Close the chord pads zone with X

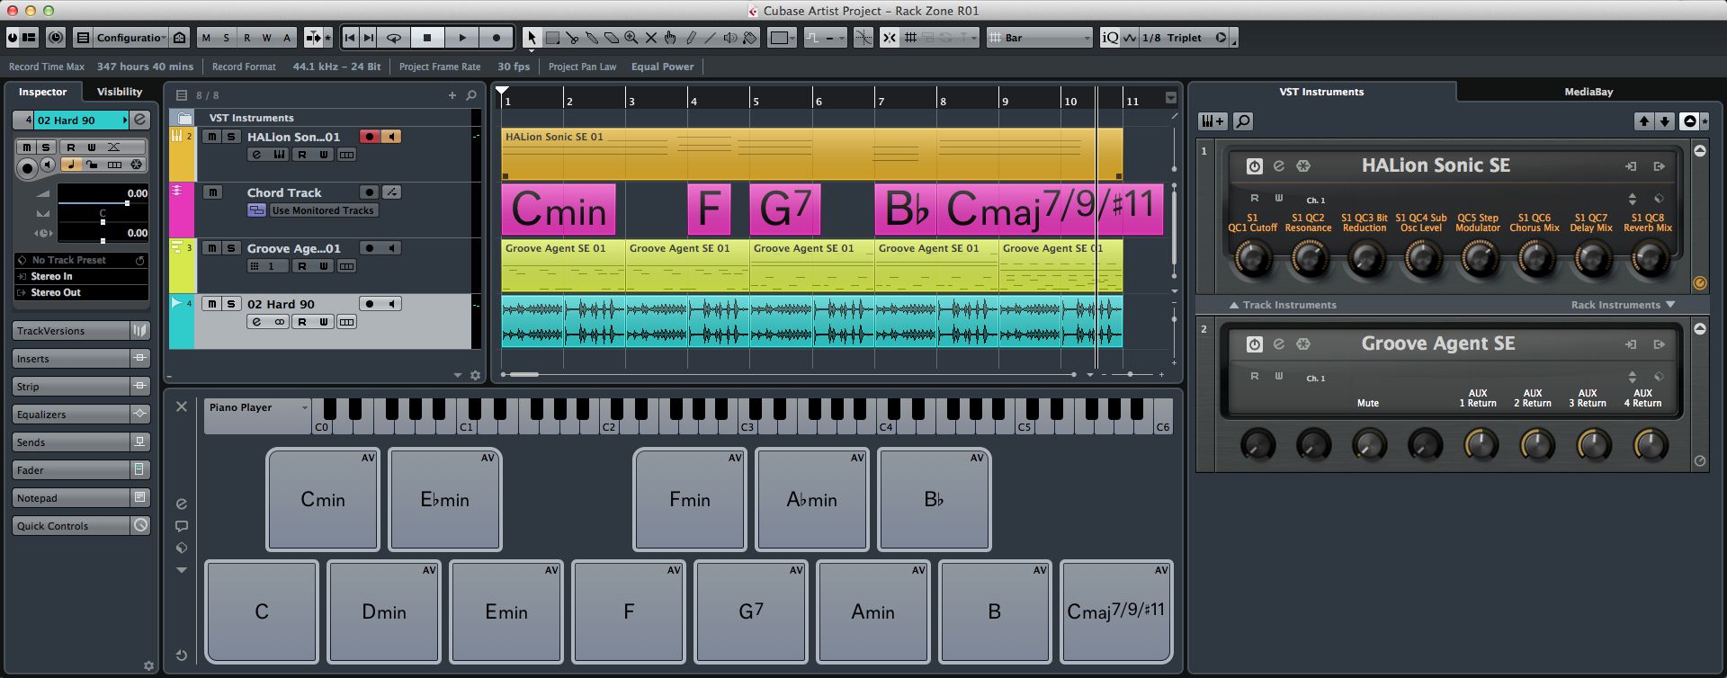pos(182,406)
